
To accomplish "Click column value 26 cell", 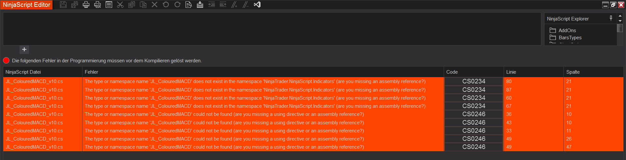I will [593, 139].
